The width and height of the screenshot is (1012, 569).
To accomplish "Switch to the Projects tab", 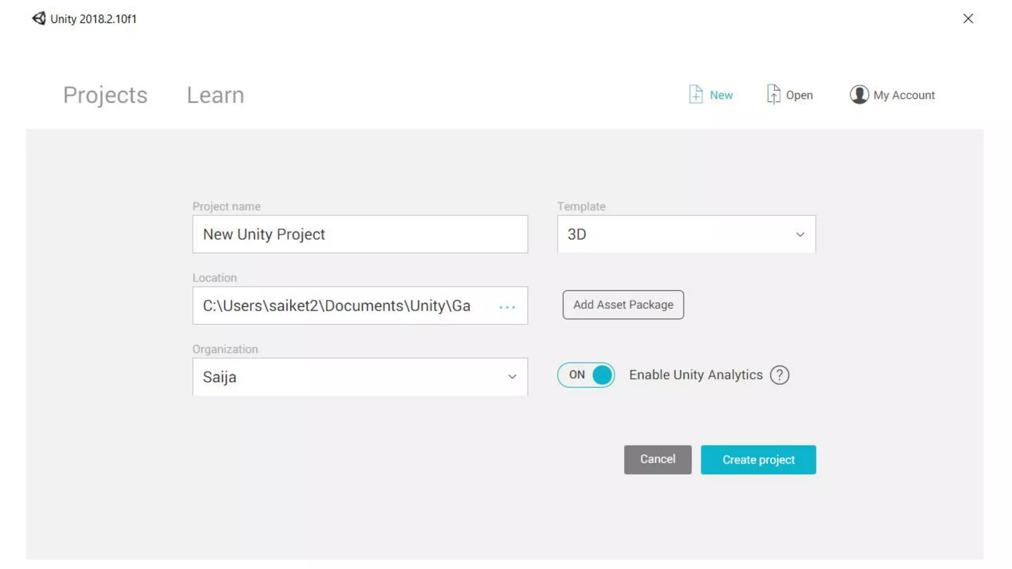I will pyautogui.click(x=105, y=95).
